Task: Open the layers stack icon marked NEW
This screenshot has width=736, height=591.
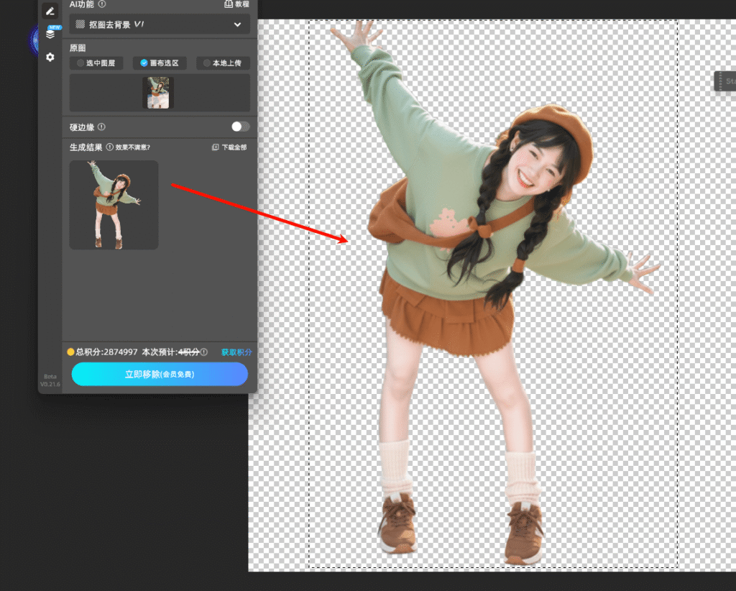Action: [x=50, y=34]
